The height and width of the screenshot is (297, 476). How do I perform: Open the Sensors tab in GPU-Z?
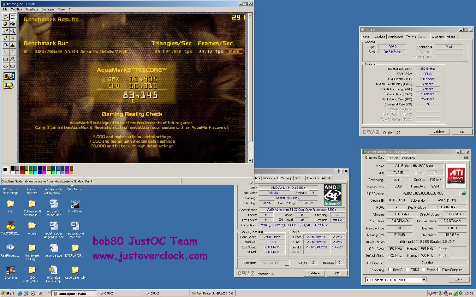click(x=393, y=158)
